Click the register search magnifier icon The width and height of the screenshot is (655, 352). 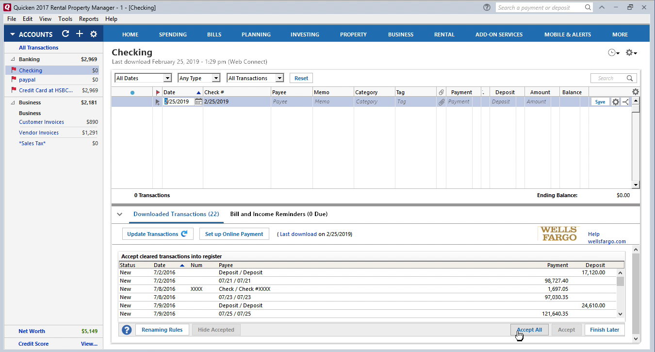[630, 78]
